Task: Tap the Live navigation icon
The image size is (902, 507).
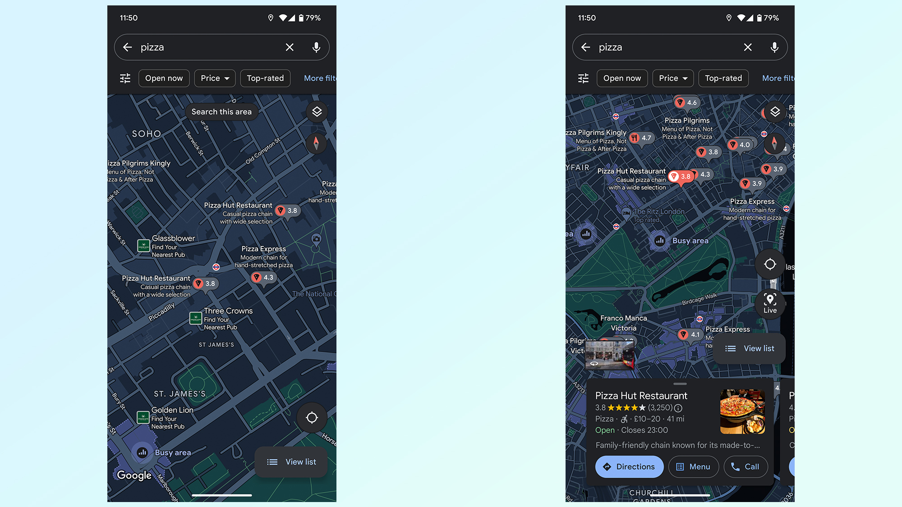Action: [771, 303]
